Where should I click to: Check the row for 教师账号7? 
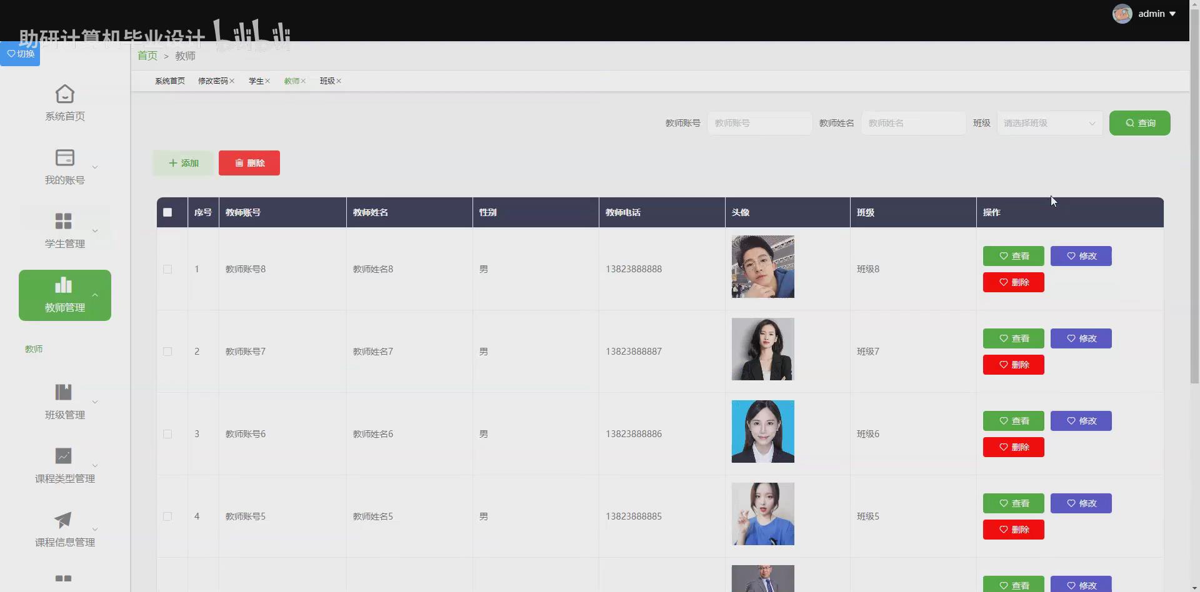[167, 352]
